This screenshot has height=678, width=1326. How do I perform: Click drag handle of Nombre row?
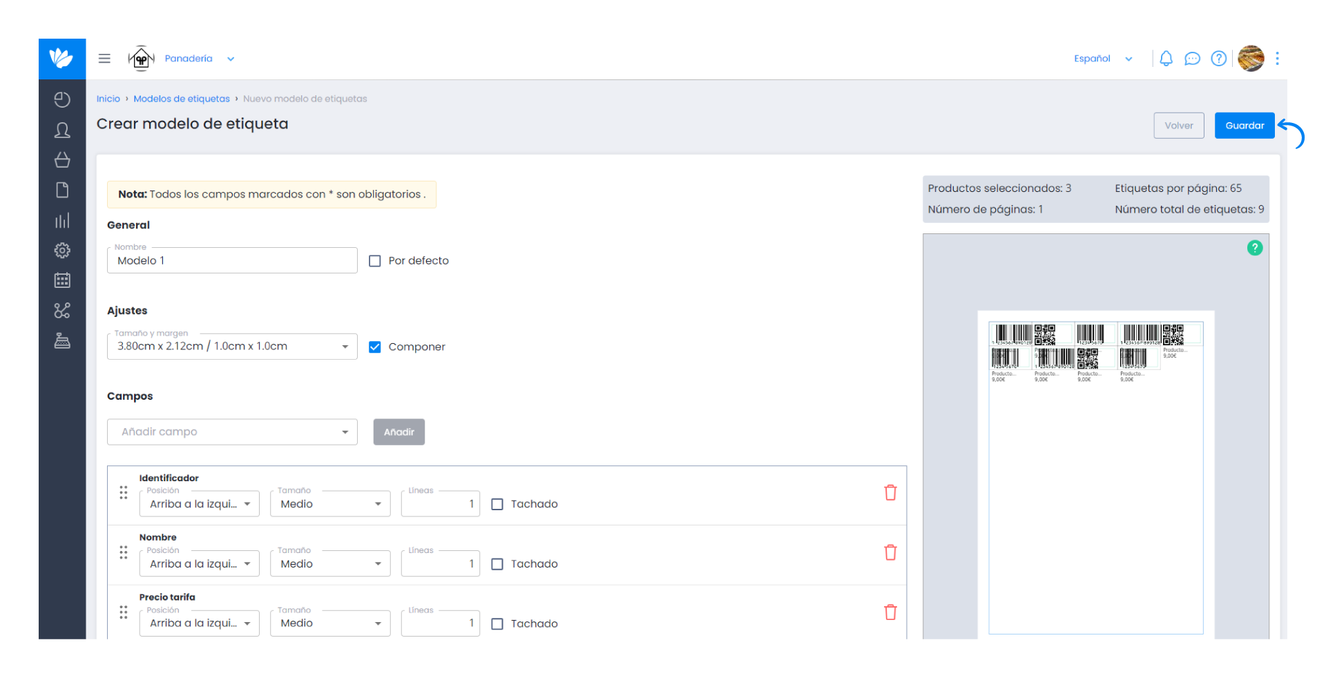124,552
